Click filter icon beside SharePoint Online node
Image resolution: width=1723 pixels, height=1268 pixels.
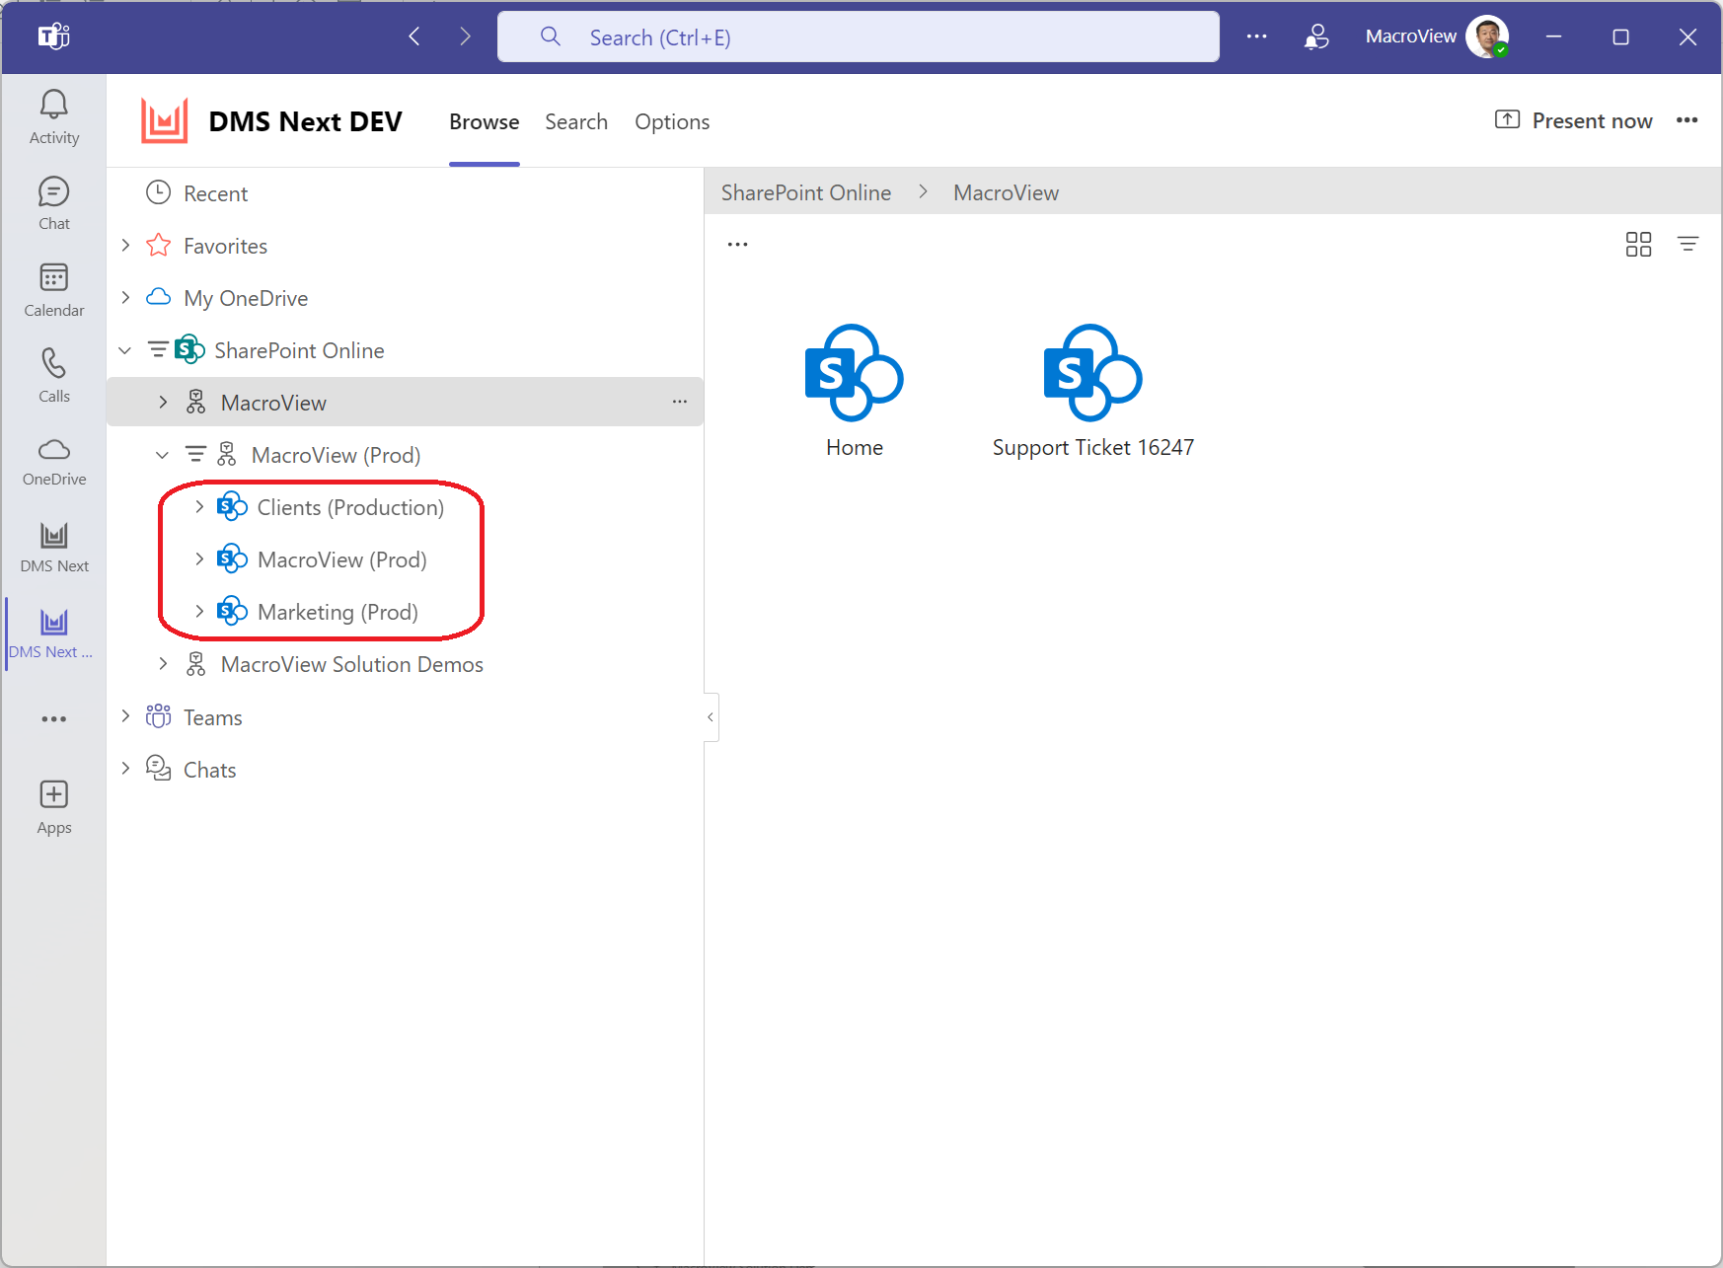158,349
